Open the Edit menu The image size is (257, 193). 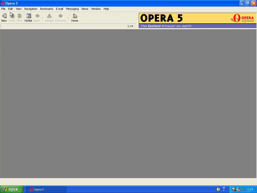[11, 9]
